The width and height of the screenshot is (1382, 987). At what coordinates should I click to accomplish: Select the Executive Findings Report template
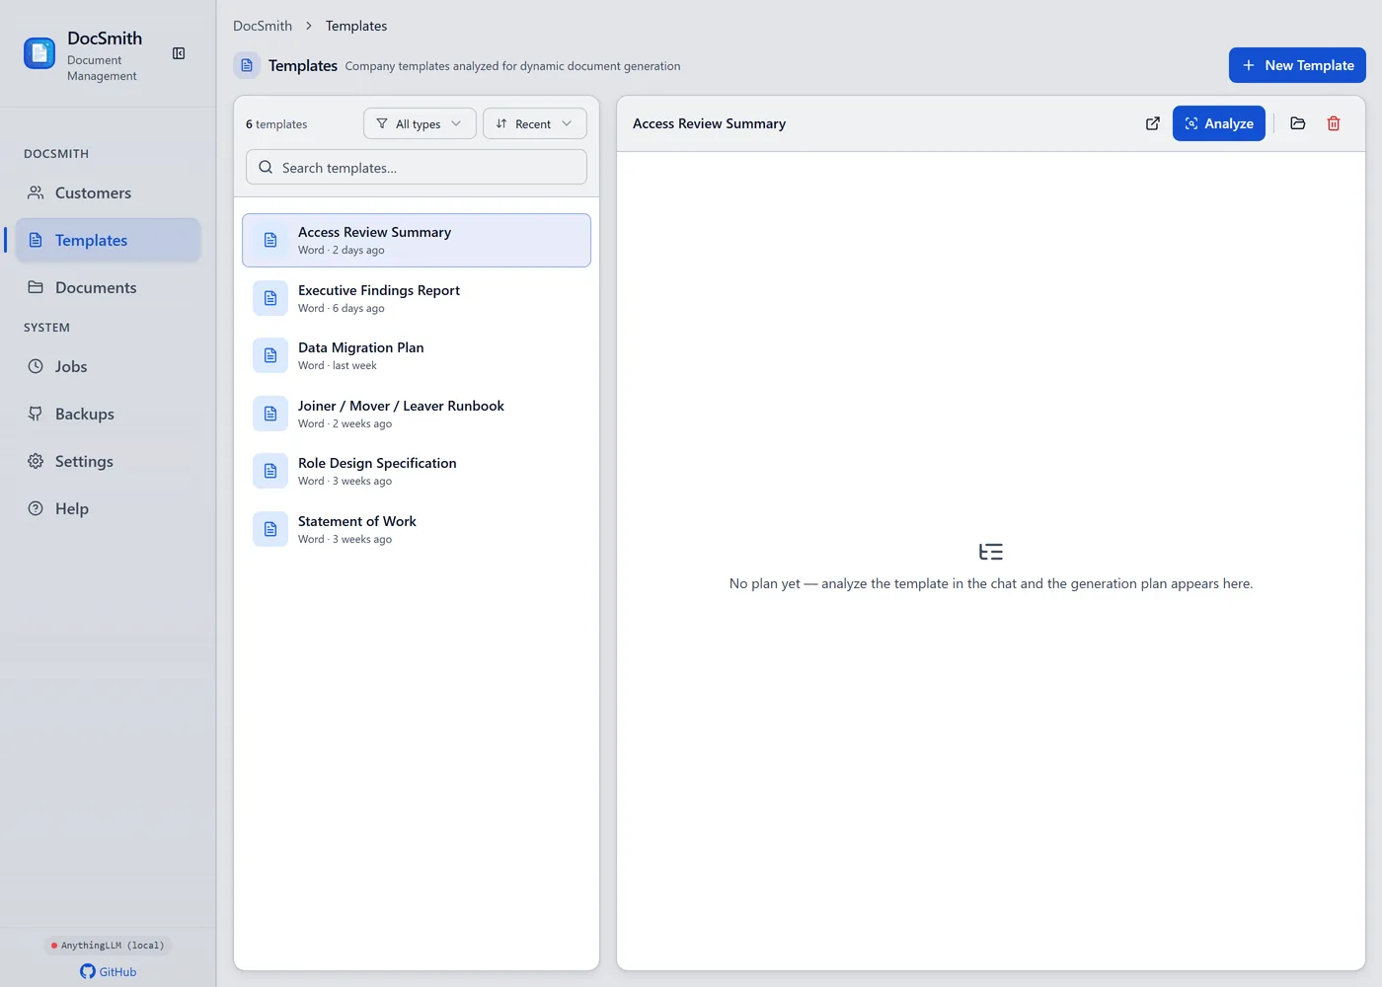coord(417,298)
